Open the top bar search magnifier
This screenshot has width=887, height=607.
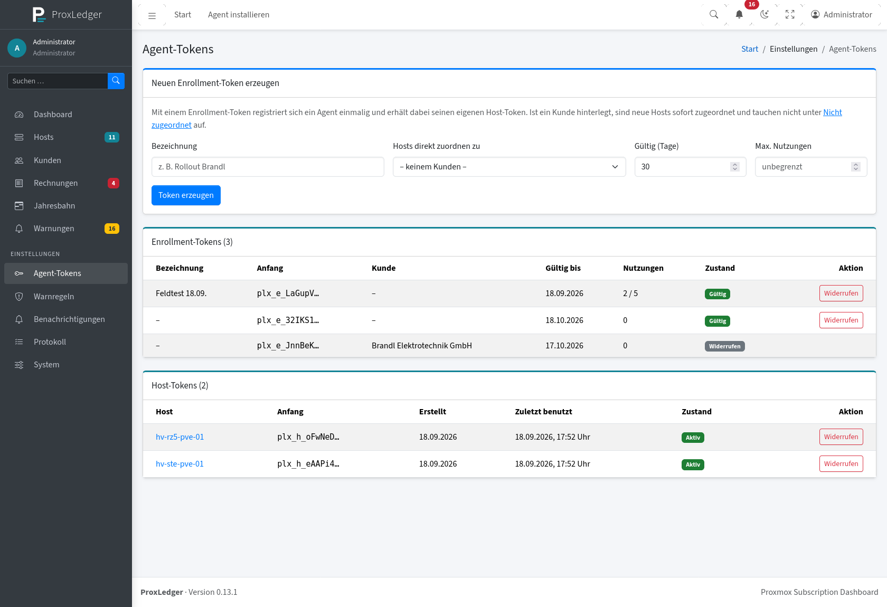(x=714, y=15)
